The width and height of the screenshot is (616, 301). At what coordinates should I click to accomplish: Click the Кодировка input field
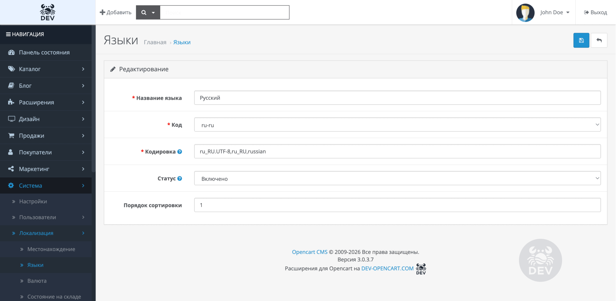point(397,151)
